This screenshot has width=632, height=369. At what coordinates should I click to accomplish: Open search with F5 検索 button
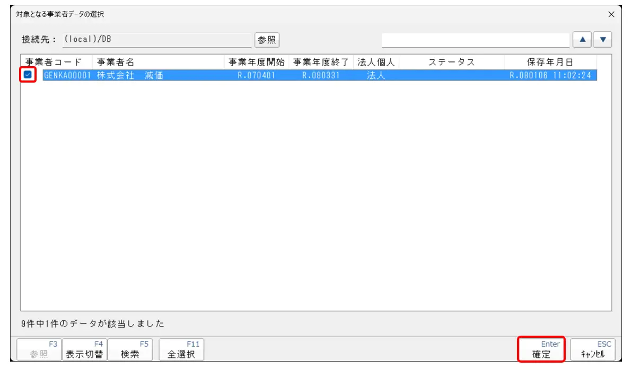point(130,350)
